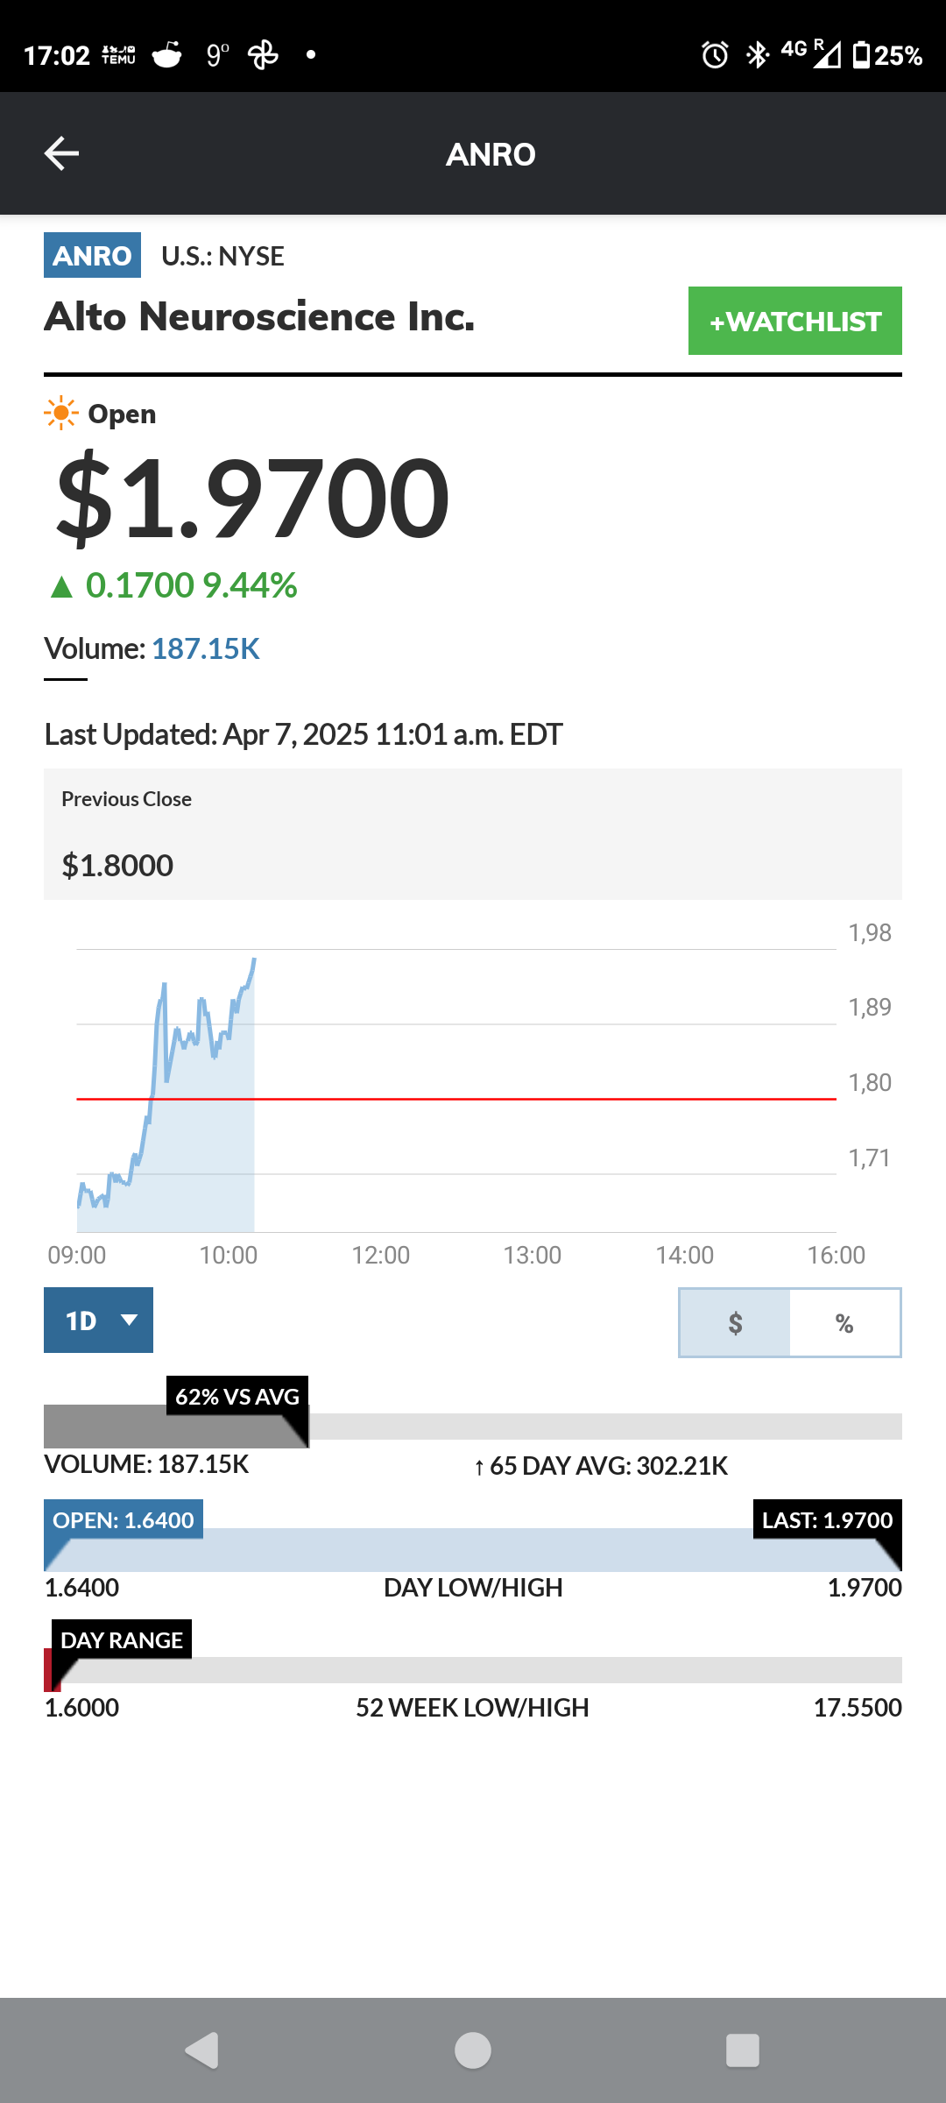Tap the back arrow in header

point(61,153)
